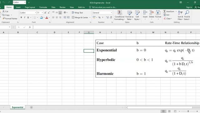Open the Format cells menu
The image size is (200, 113).
[158, 15]
